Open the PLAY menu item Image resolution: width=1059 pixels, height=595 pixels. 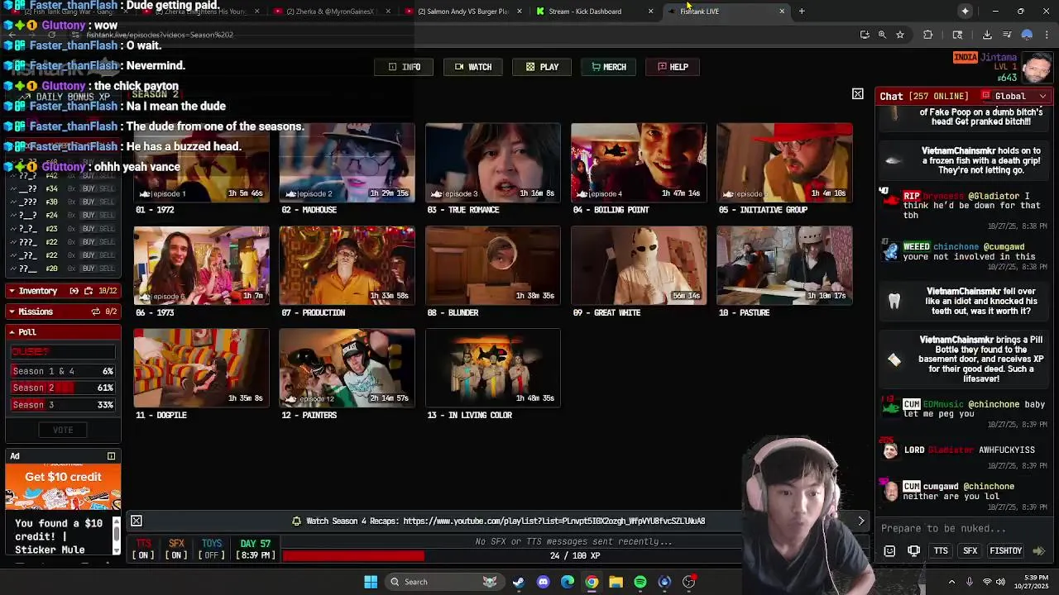pos(542,67)
